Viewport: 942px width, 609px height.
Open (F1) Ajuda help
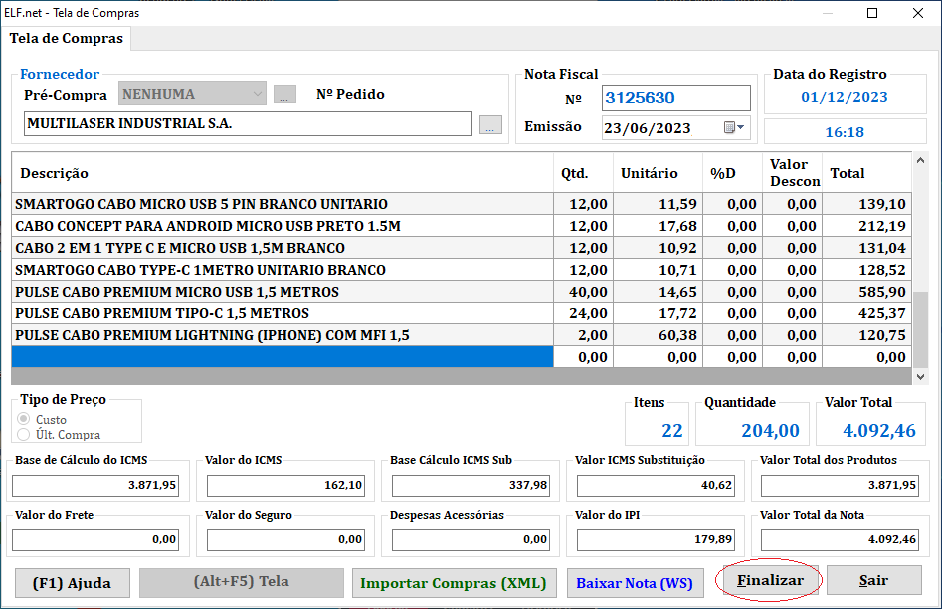pos(72,583)
